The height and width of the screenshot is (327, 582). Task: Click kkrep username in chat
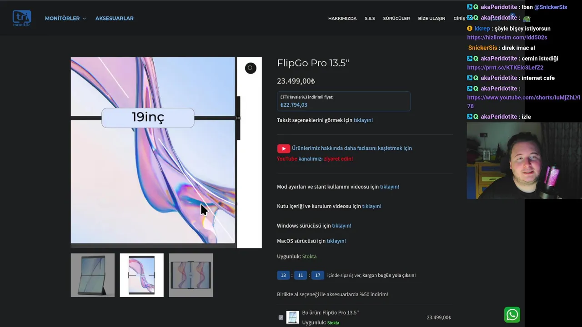click(x=482, y=29)
